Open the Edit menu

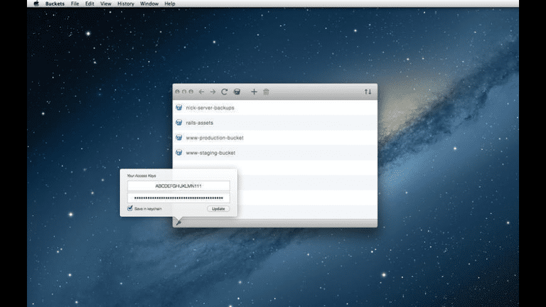(x=90, y=4)
